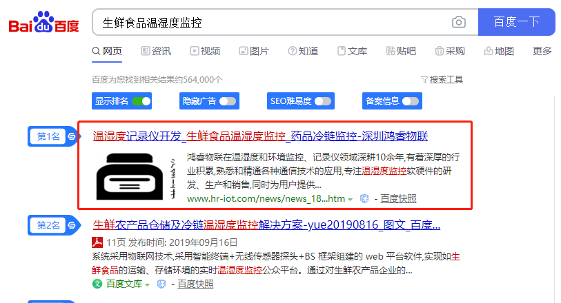Open camera image search icon
Screen dimensions: 561x303
458,22
